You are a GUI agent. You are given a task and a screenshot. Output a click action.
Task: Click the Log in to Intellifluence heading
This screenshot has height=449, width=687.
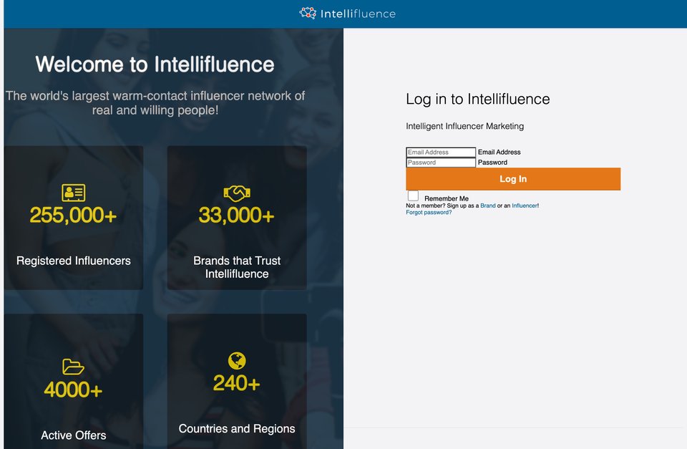click(477, 99)
